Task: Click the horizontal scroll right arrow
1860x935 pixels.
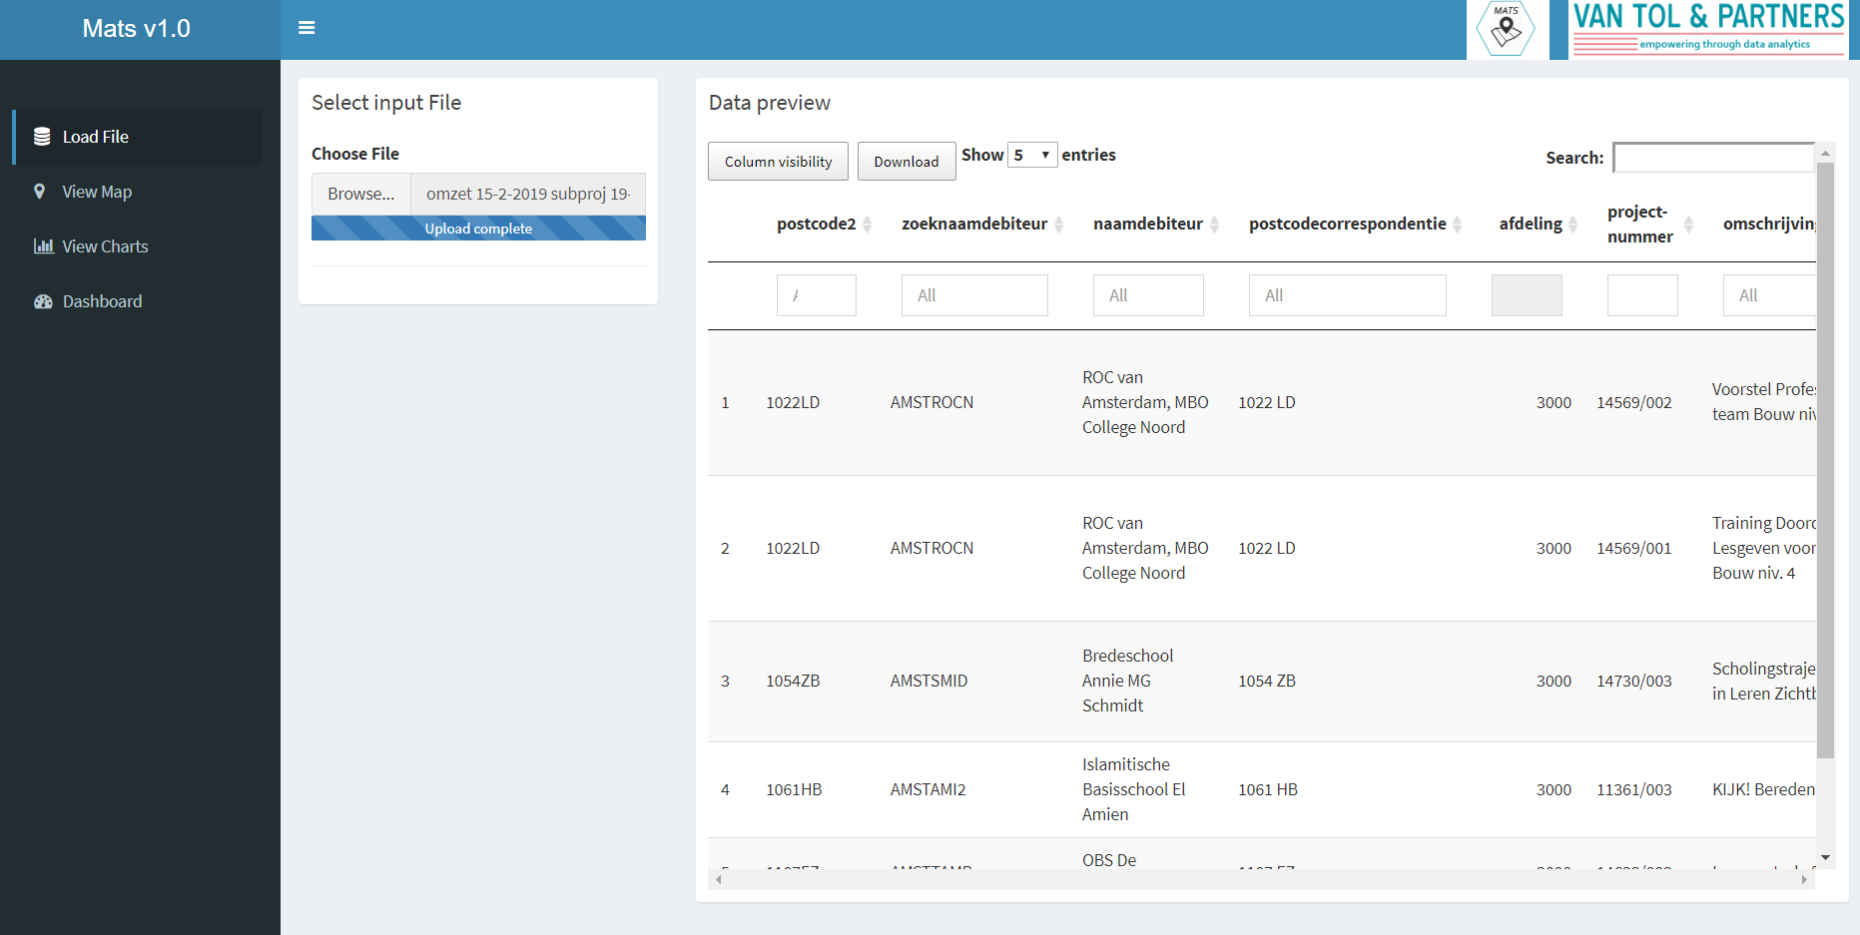Action: click(x=1805, y=880)
